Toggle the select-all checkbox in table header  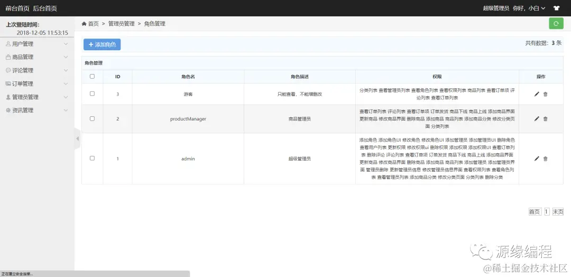coord(92,77)
